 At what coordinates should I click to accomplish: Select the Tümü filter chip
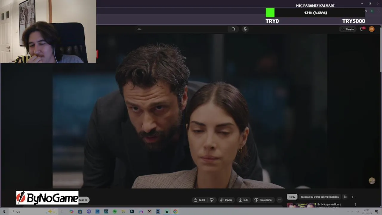tap(292, 197)
